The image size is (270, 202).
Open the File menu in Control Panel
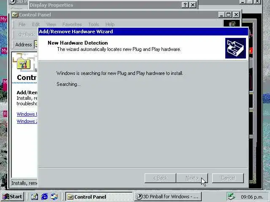22,24
